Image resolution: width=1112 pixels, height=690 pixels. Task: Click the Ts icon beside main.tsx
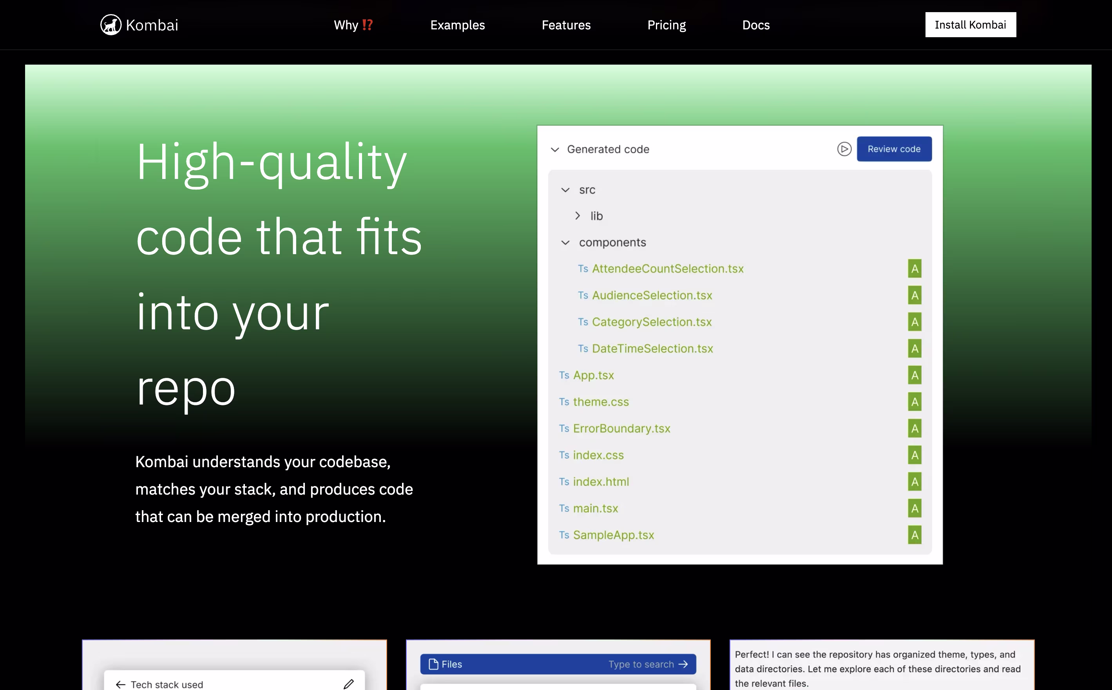pyautogui.click(x=564, y=508)
